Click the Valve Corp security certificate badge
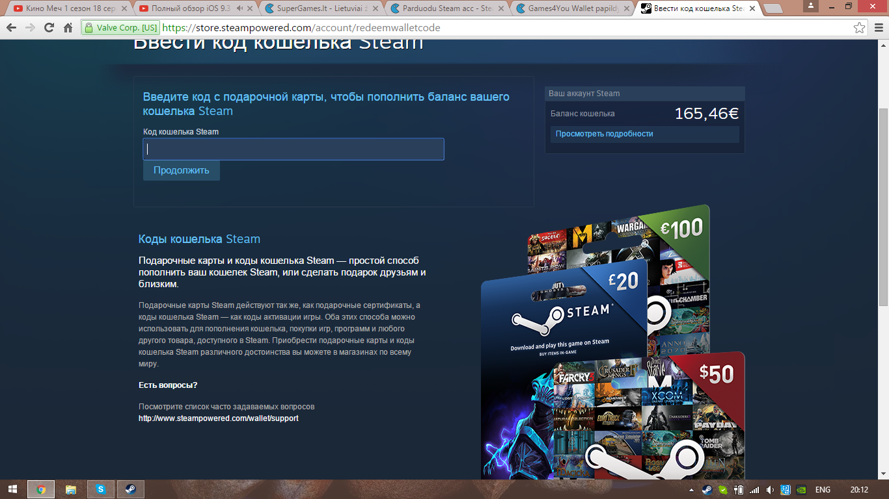Viewport: 889px width, 499px height. (120, 28)
